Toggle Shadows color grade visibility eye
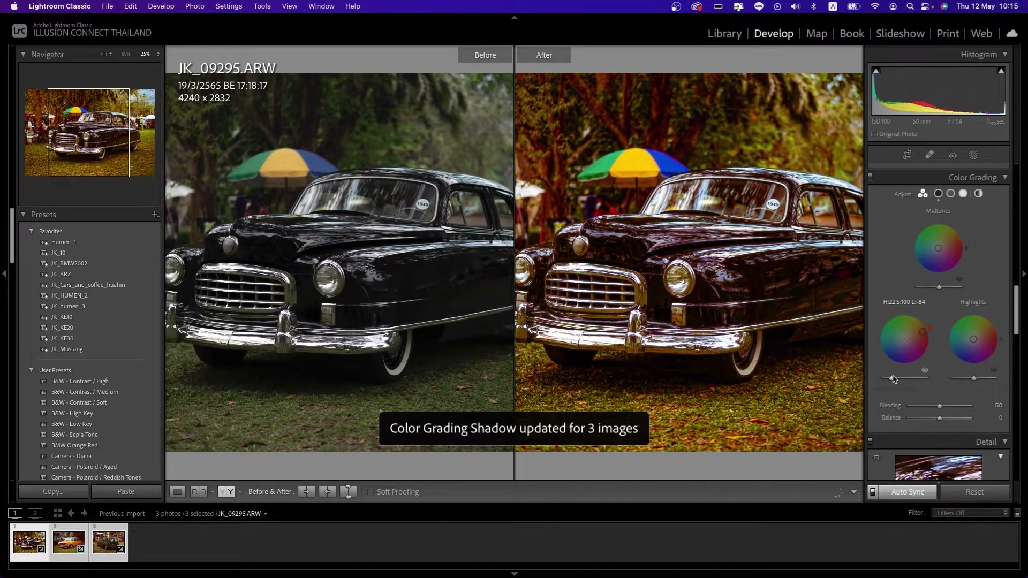Viewport: 1028px width, 578px height. point(925,370)
